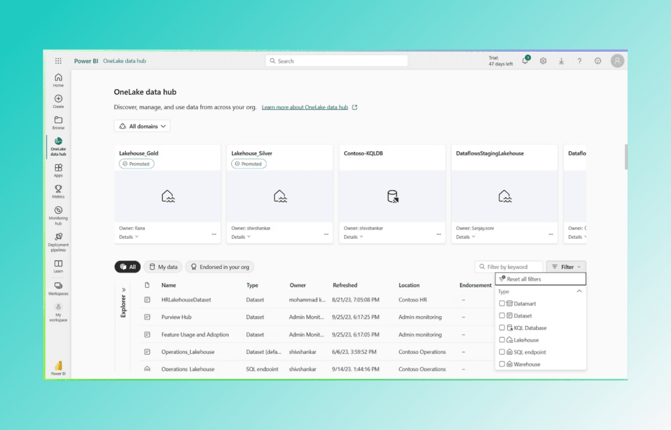Open the help question mark icon
This screenshot has width=671, height=430.
pyautogui.click(x=579, y=61)
